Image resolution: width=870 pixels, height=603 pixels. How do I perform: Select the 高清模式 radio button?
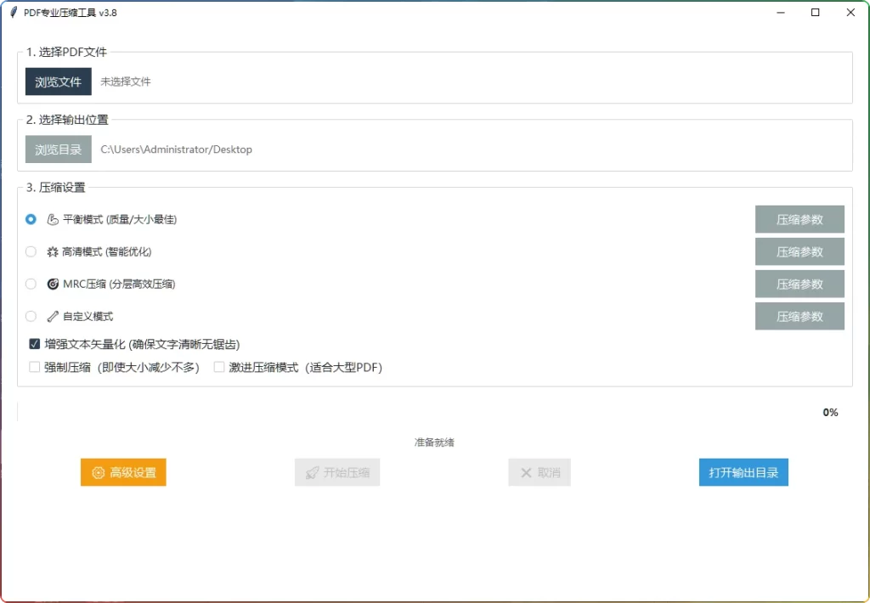[x=31, y=251]
